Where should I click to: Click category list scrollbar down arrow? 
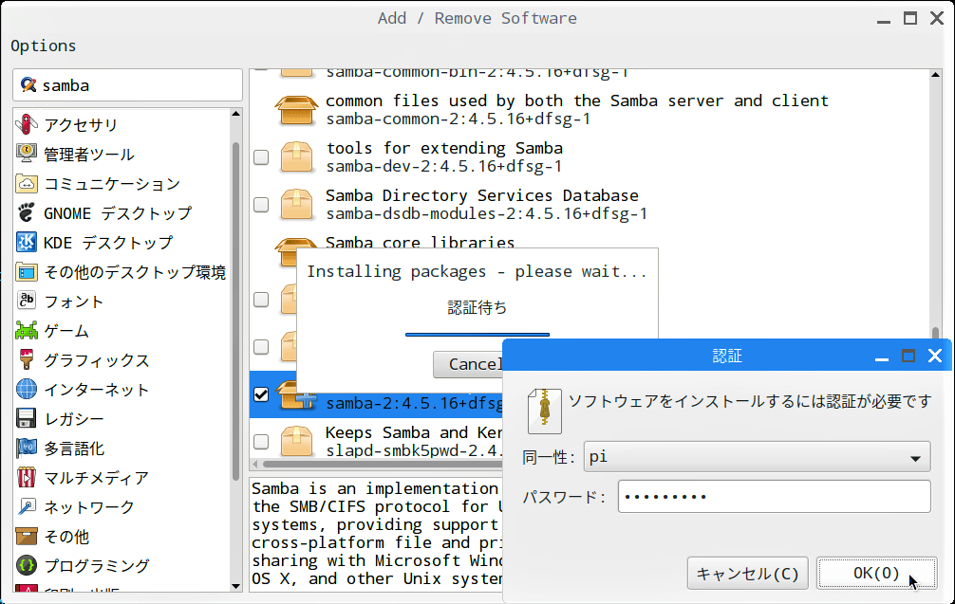tap(235, 586)
